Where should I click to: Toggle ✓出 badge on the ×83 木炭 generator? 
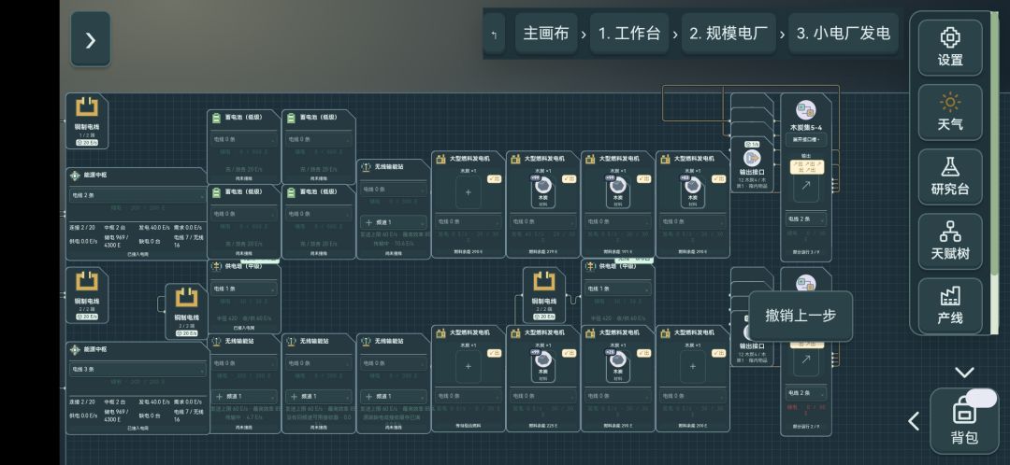pos(719,178)
